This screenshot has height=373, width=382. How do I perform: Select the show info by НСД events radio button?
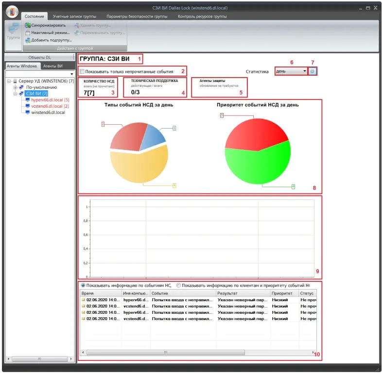coord(83,285)
